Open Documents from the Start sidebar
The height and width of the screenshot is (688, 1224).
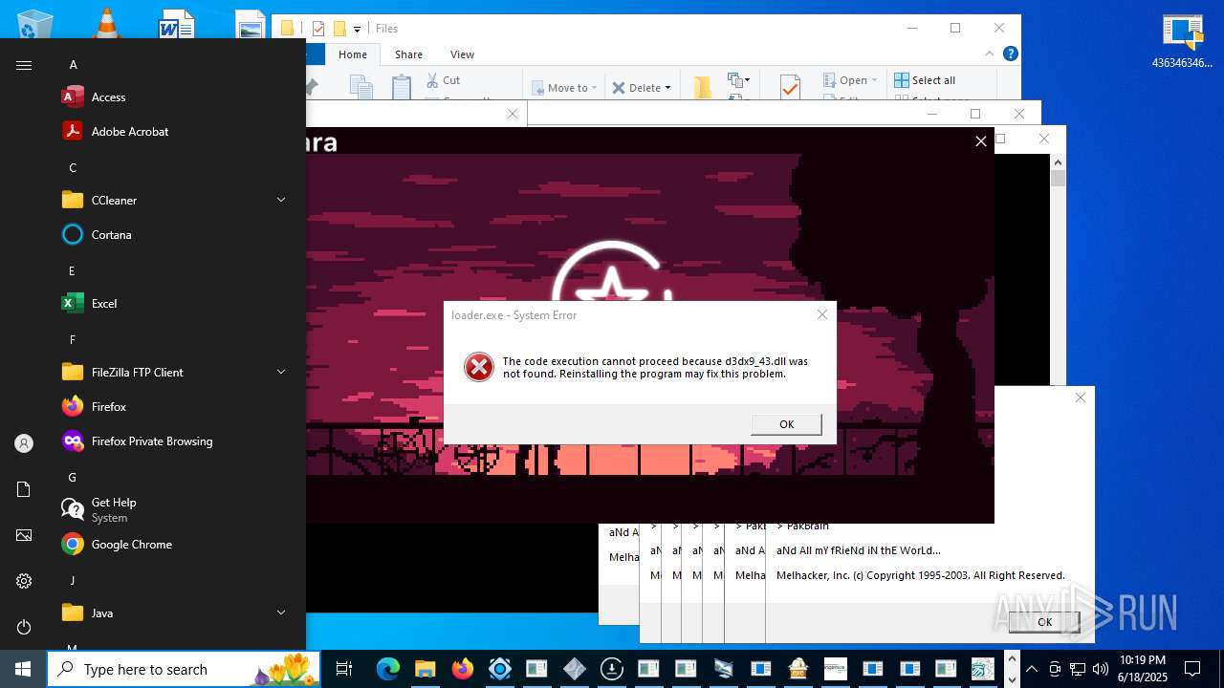click(x=24, y=489)
